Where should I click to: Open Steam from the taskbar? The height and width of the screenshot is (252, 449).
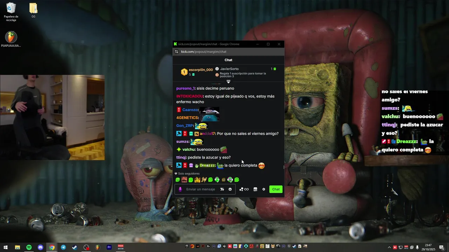click(75, 247)
